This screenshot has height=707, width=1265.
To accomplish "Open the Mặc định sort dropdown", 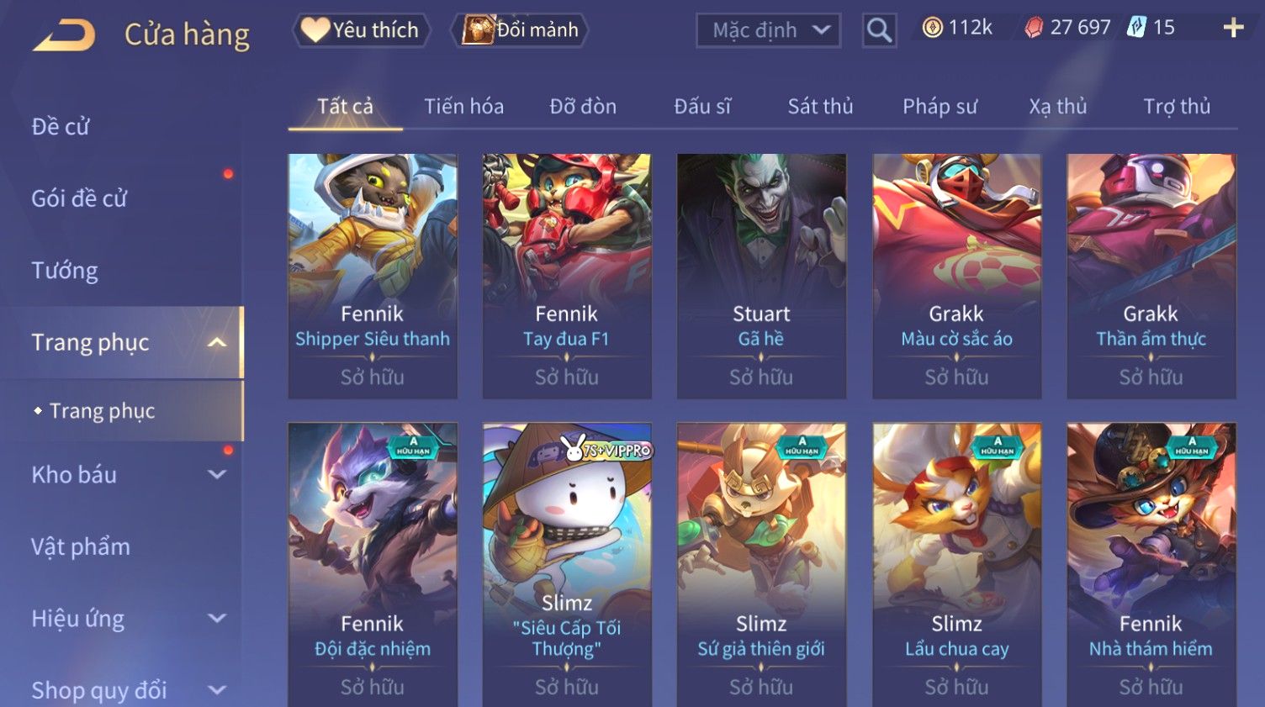I will (768, 30).
